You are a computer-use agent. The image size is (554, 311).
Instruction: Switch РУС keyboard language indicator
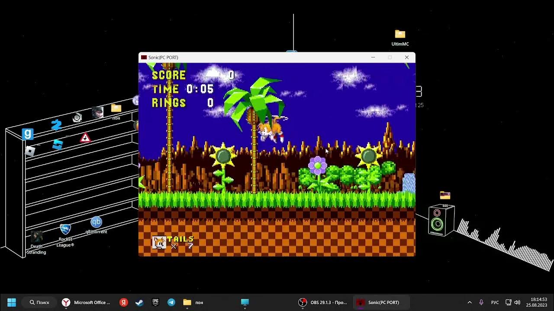click(x=495, y=302)
